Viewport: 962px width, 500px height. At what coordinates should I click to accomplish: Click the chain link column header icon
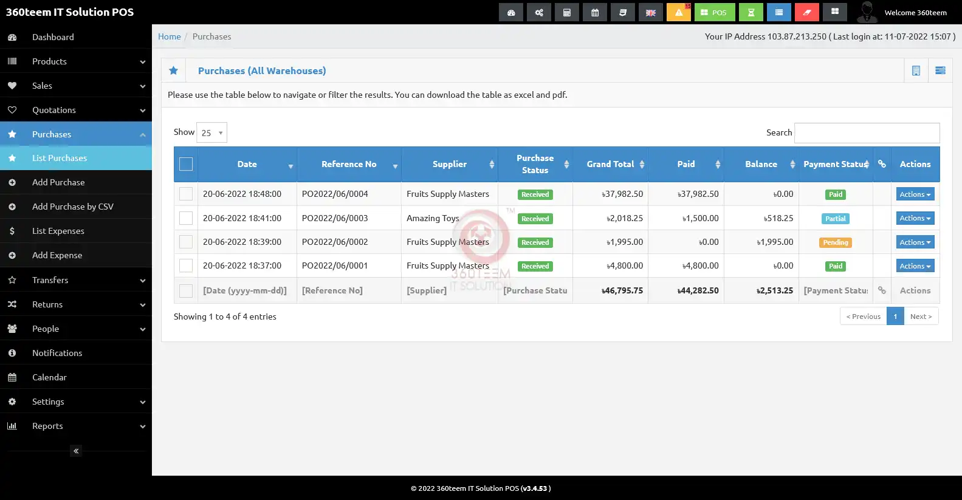coord(882,164)
